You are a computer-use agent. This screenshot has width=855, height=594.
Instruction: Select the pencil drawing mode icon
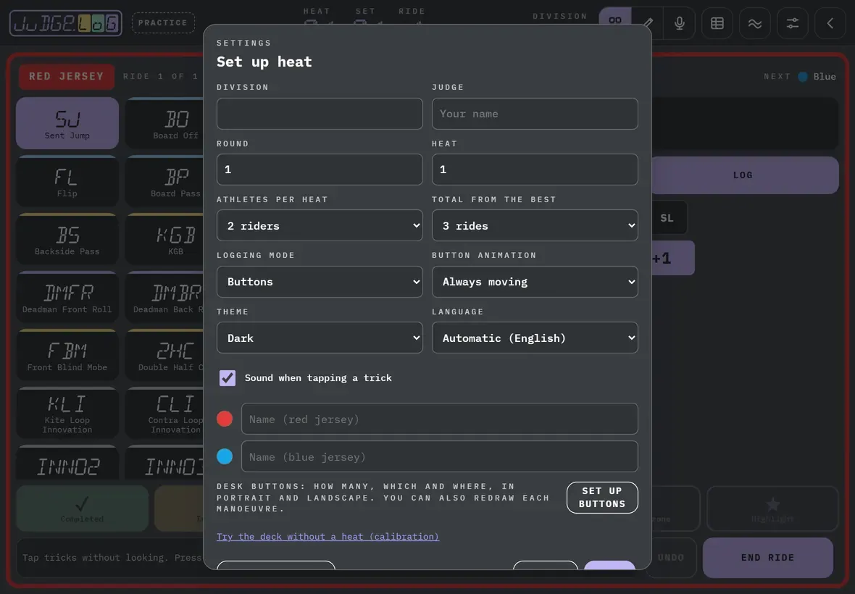point(648,23)
